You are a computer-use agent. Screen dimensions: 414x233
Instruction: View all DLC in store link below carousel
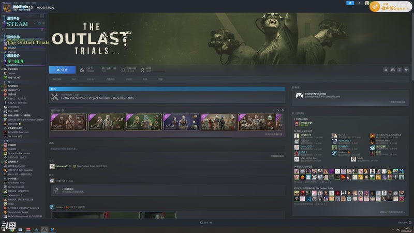(x=274, y=134)
